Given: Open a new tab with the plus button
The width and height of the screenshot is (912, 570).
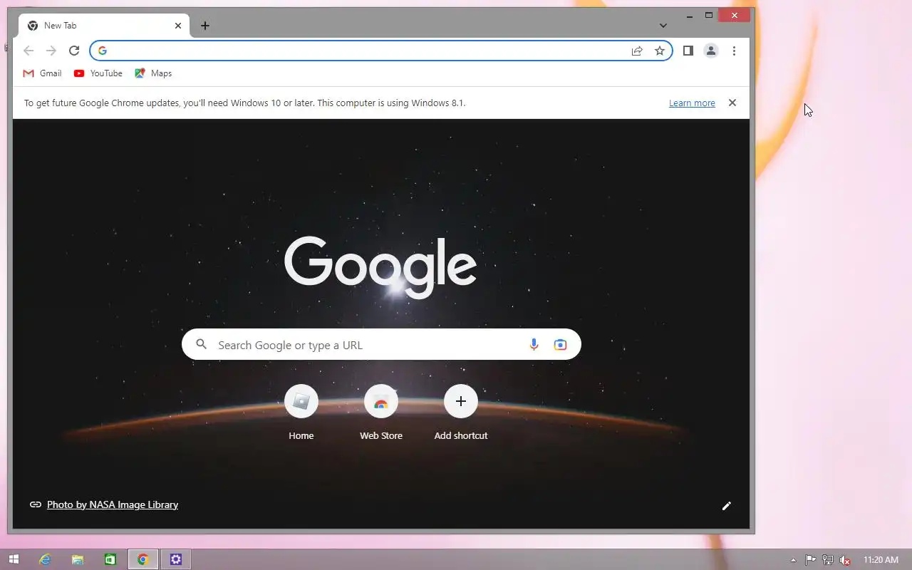Looking at the screenshot, I should pyautogui.click(x=205, y=26).
